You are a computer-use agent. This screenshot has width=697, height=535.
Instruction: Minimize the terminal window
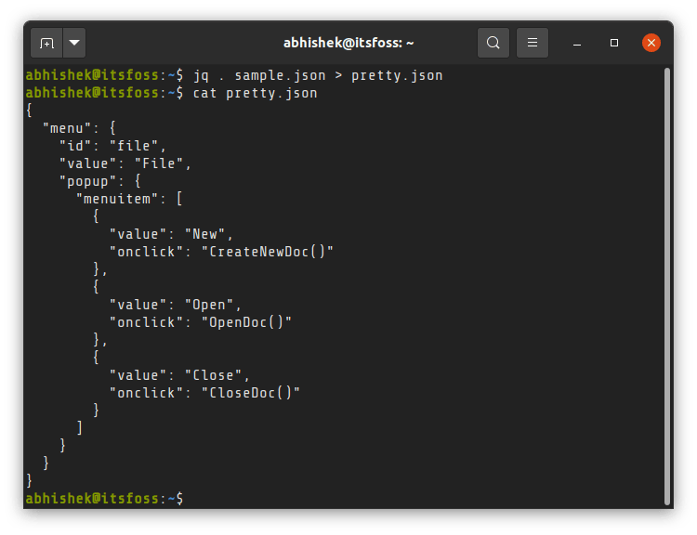tap(577, 43)
